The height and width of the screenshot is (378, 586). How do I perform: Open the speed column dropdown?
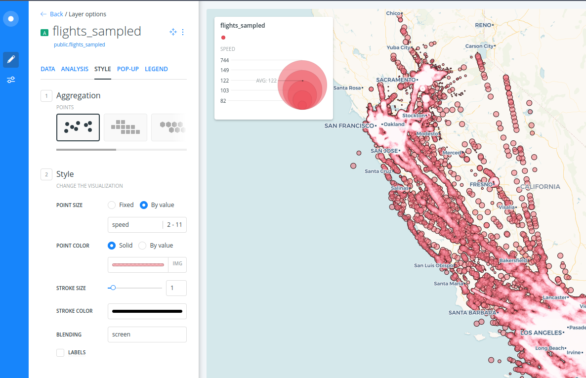135,225
